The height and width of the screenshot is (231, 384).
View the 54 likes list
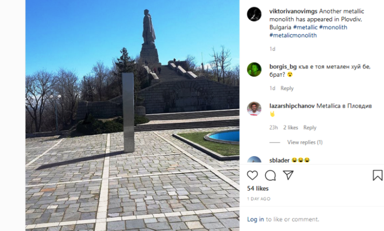coord(258,188)
